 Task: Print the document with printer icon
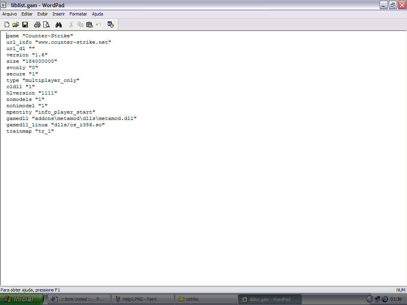pyautogui.click(x=37, y=25)
